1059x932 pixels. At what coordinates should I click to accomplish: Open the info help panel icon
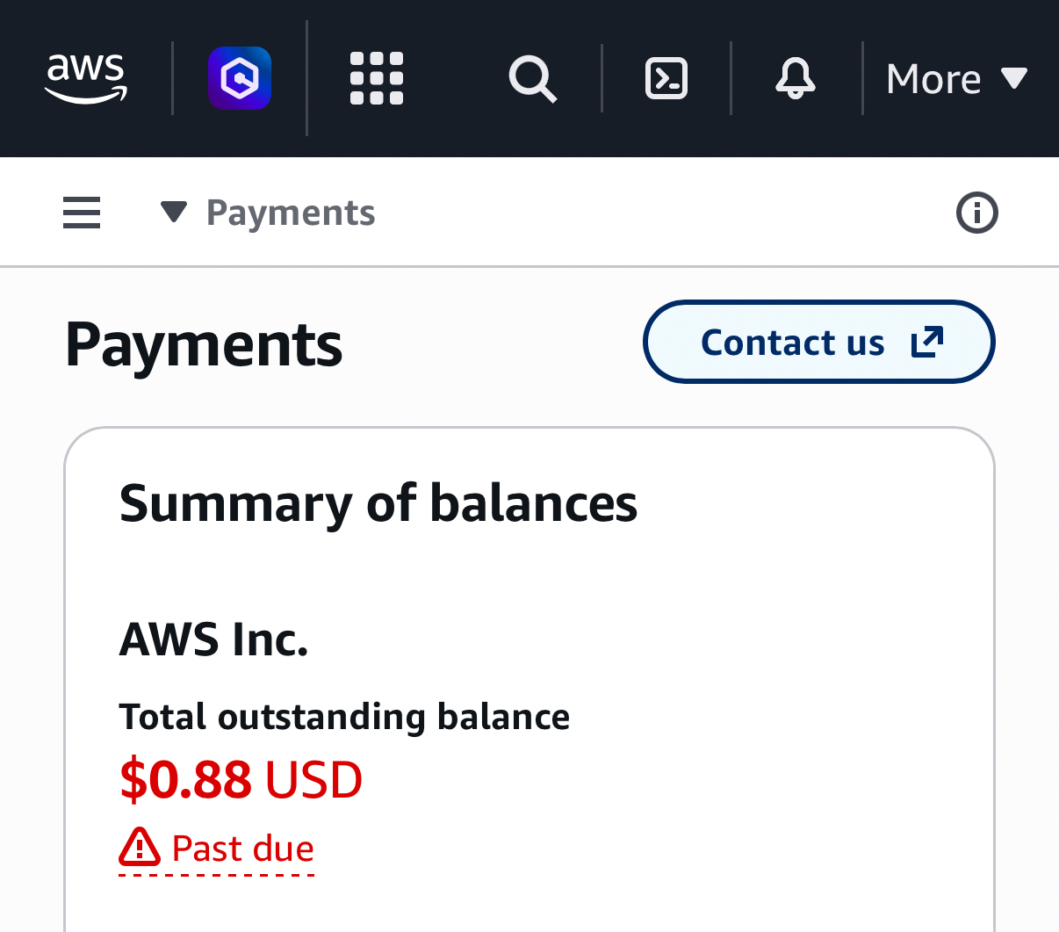pyautogui.click(x=976, y=213)
